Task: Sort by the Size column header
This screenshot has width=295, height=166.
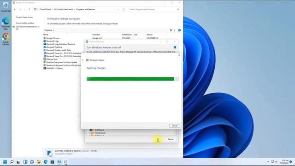Action: [x=136, y=35]
